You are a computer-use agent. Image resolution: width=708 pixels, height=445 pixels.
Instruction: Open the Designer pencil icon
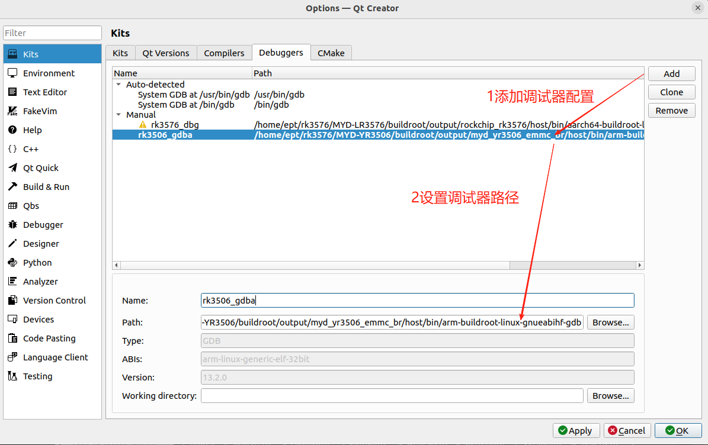[x=12, y=243]
